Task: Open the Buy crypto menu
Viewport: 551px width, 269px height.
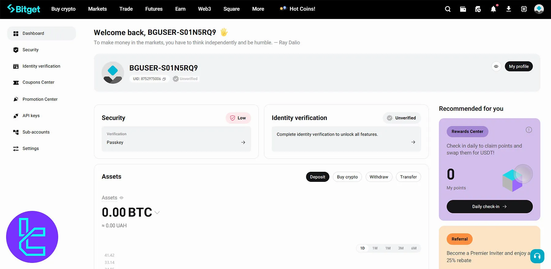Action: (x=63, y=9)
